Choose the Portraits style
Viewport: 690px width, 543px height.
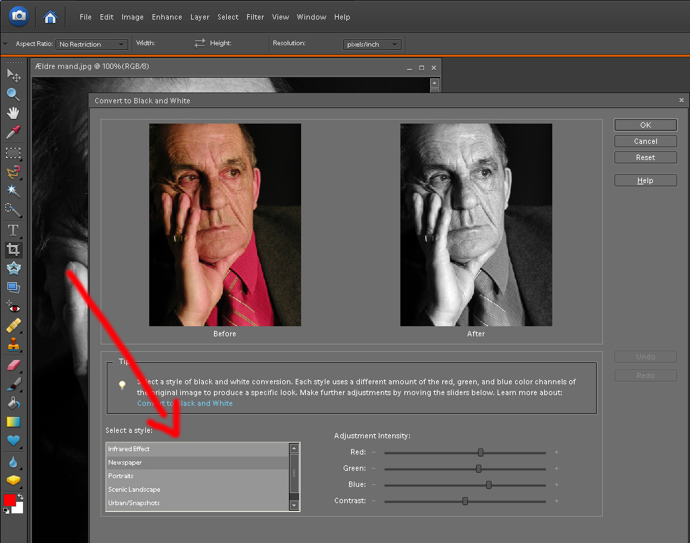[121, 476]
